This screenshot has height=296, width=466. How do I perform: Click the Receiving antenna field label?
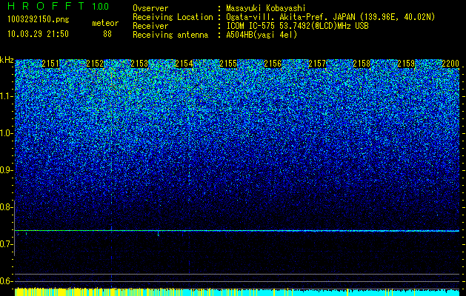[170, 35]
